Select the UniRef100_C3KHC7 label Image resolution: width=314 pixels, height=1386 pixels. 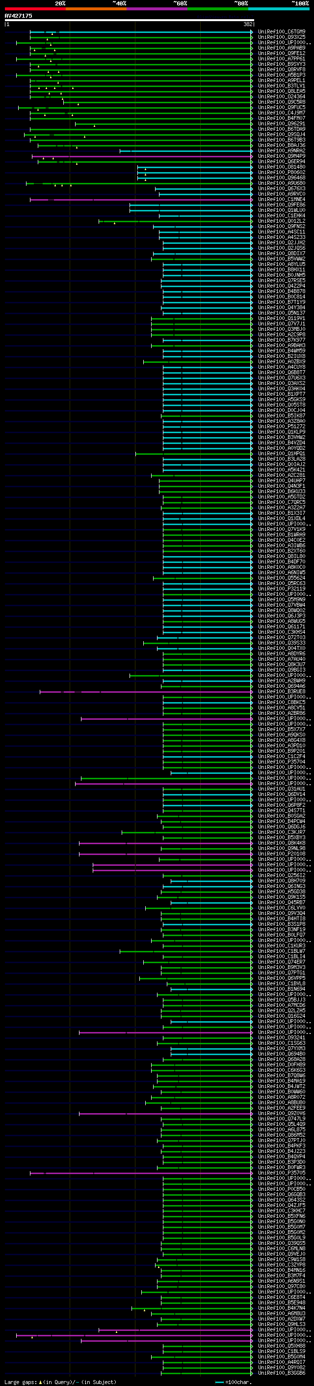(x=281, y=1210)
